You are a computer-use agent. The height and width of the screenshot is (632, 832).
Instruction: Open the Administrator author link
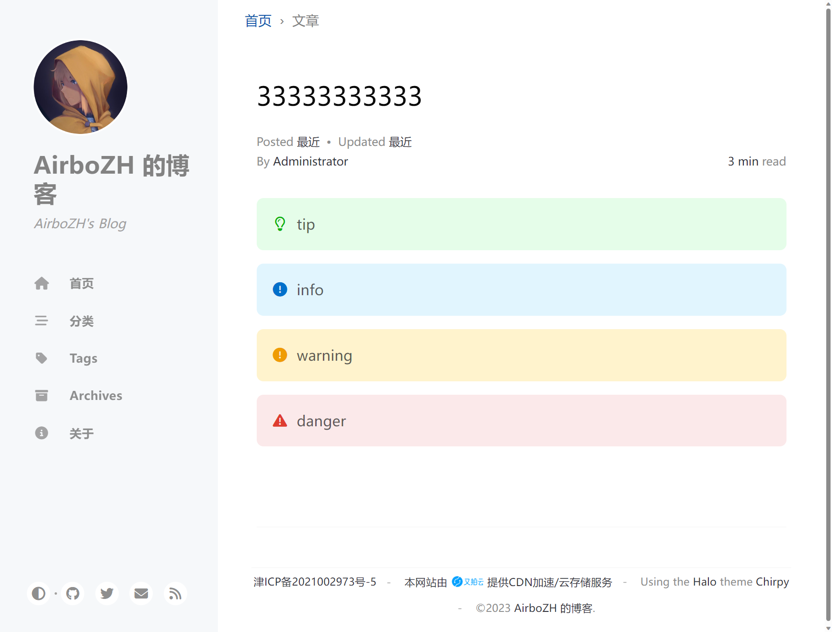coord(310,161)
